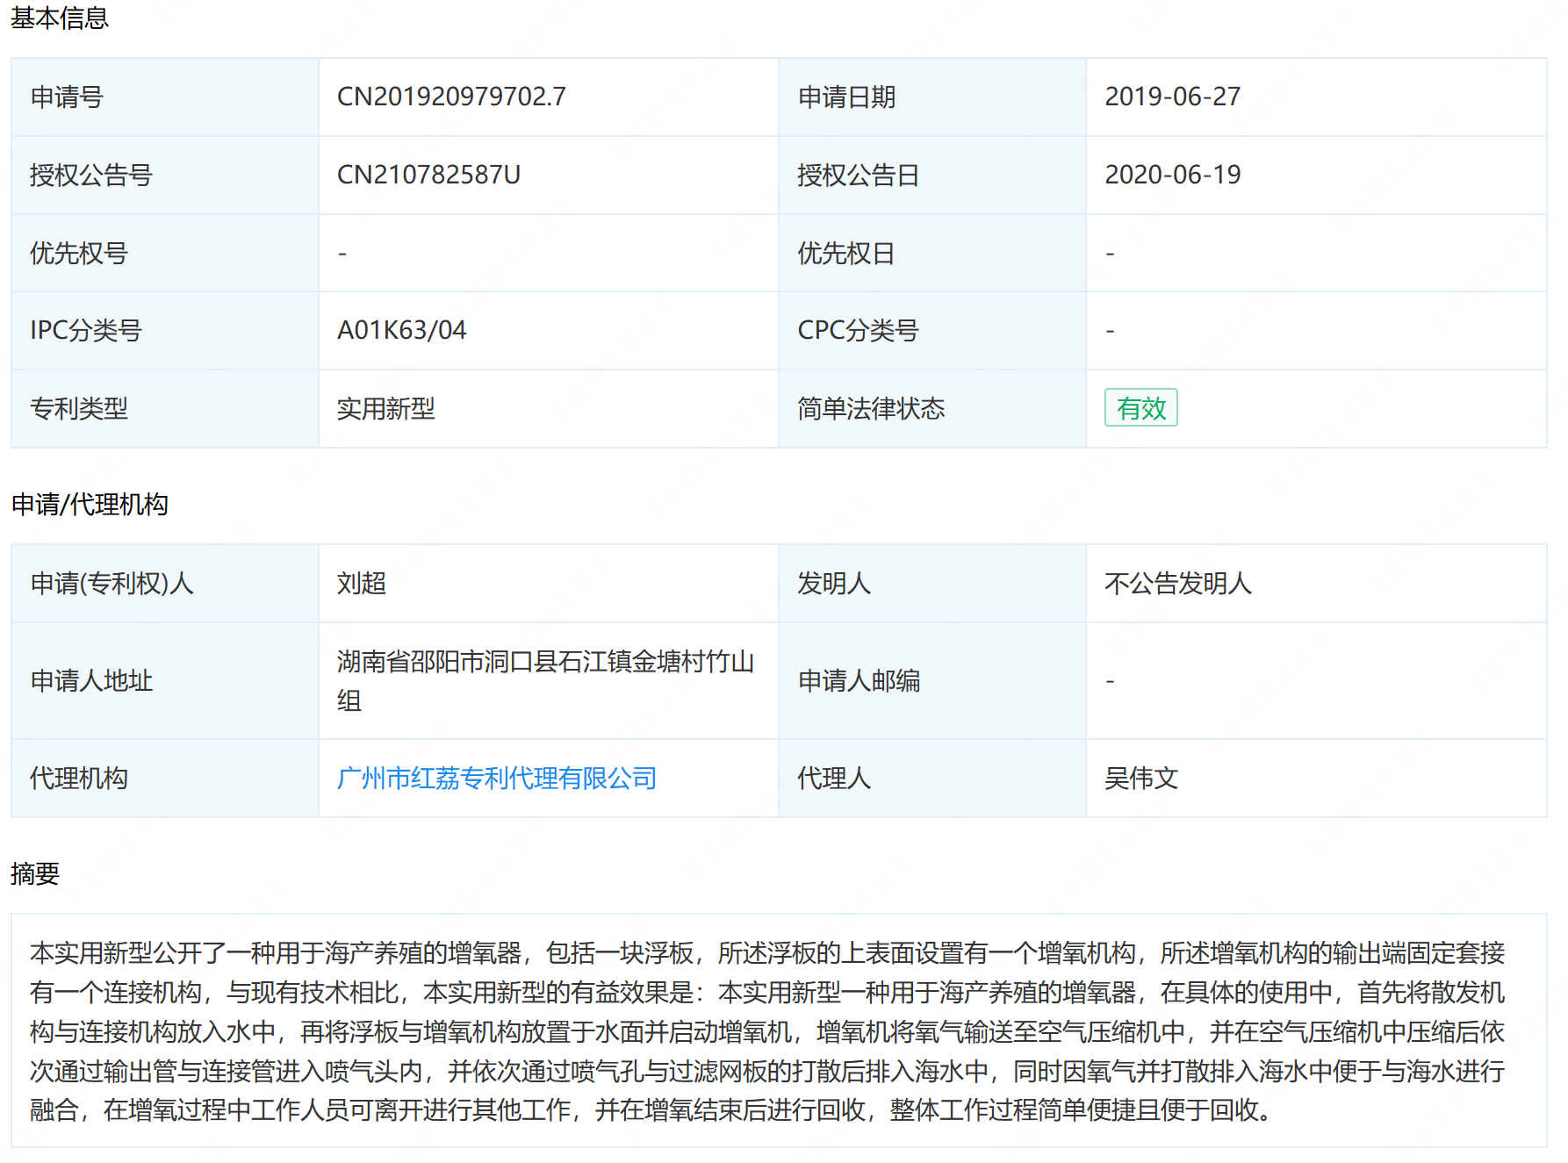Click the applicant name 刘超
The height and width of the screenshot is (1163, 1568).
point(362,584)
